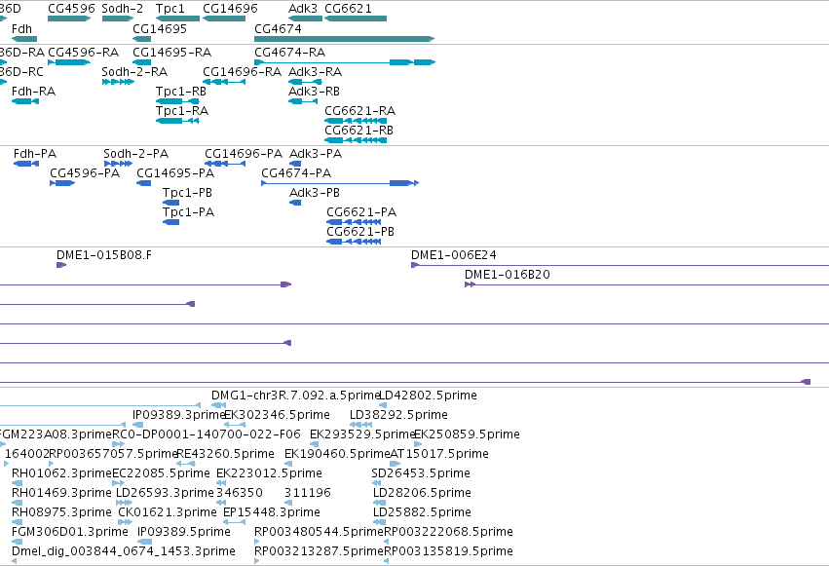This screenshot has width=829, height=566.
Task: Click the Adk3-RA transcript label
Action: (315, 72)
